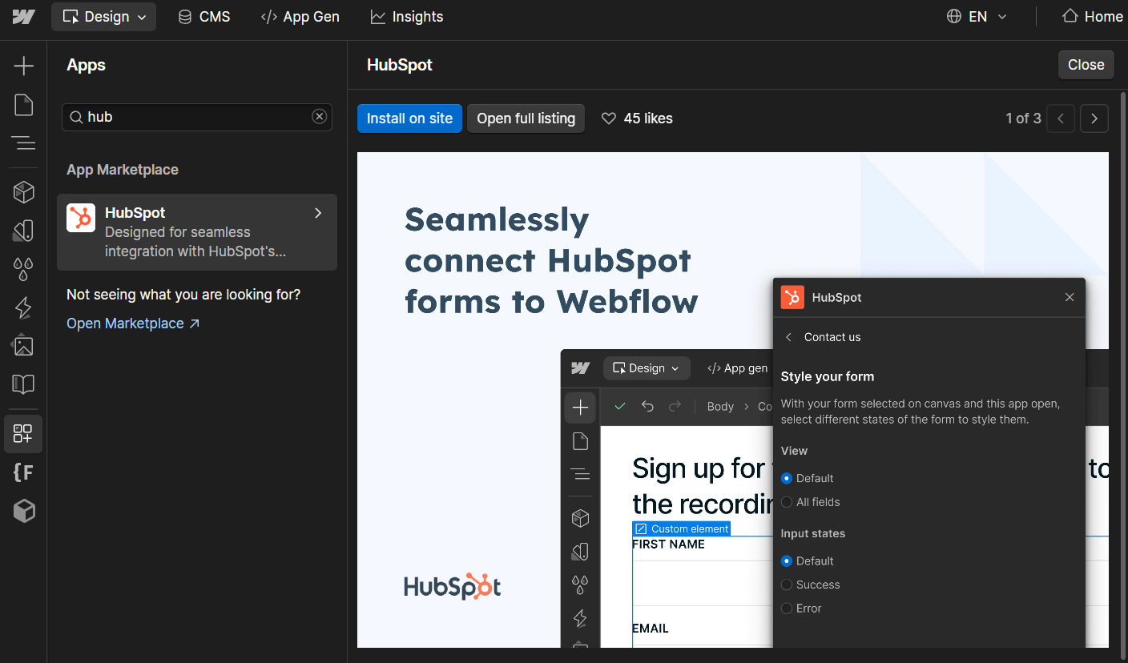Open the Variables panel
This screenshot has width=1128, height=663.
click(23, 269)
